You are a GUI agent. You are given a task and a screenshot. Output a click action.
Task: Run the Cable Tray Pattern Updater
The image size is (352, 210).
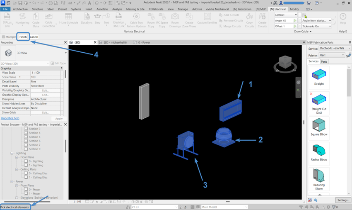click(x=136, y=20)
